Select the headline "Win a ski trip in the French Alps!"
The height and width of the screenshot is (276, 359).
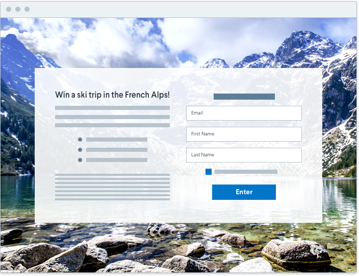point(112,95)
